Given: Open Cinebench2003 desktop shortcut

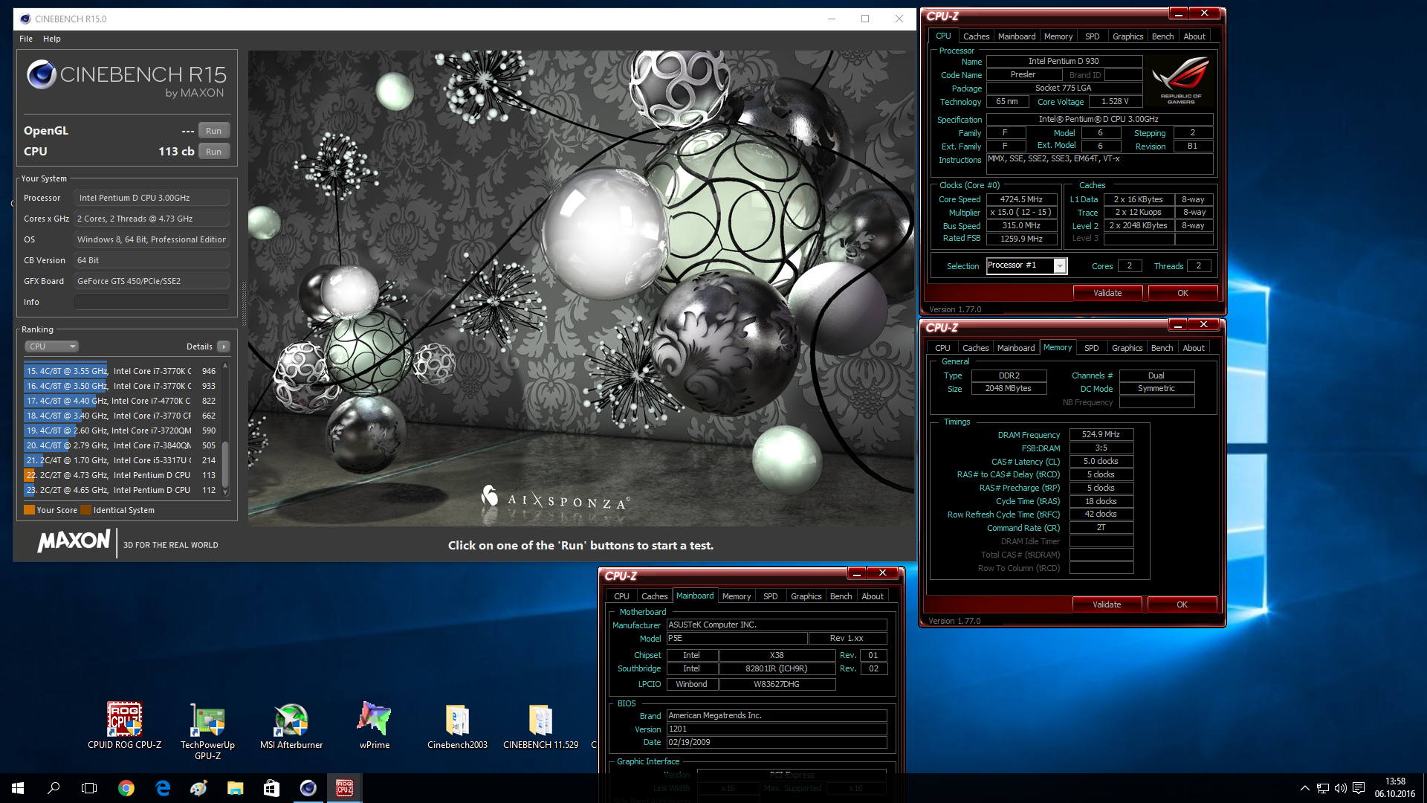Looking at the screenshot, I should coord(457,725).
